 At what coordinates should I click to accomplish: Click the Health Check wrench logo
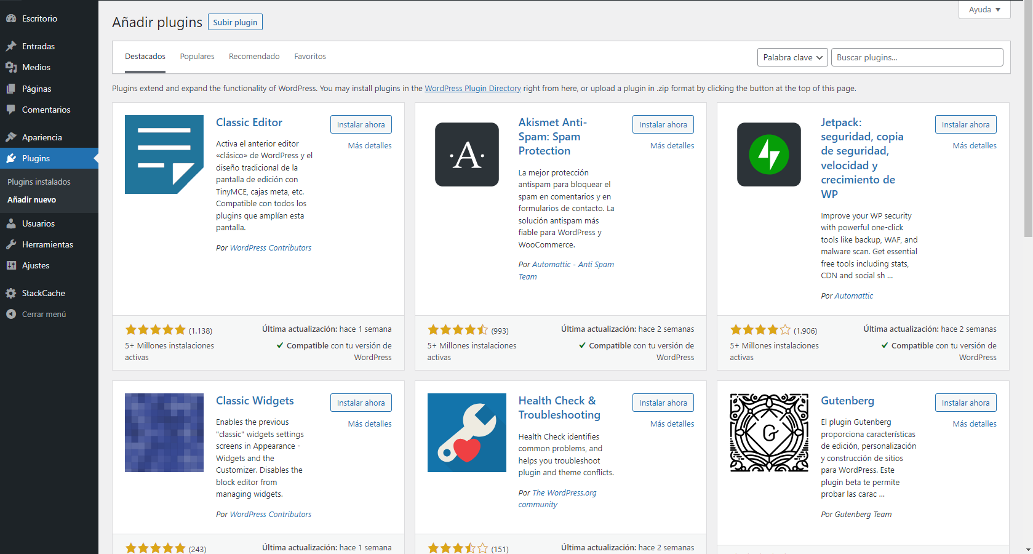(x=467, y=433)
